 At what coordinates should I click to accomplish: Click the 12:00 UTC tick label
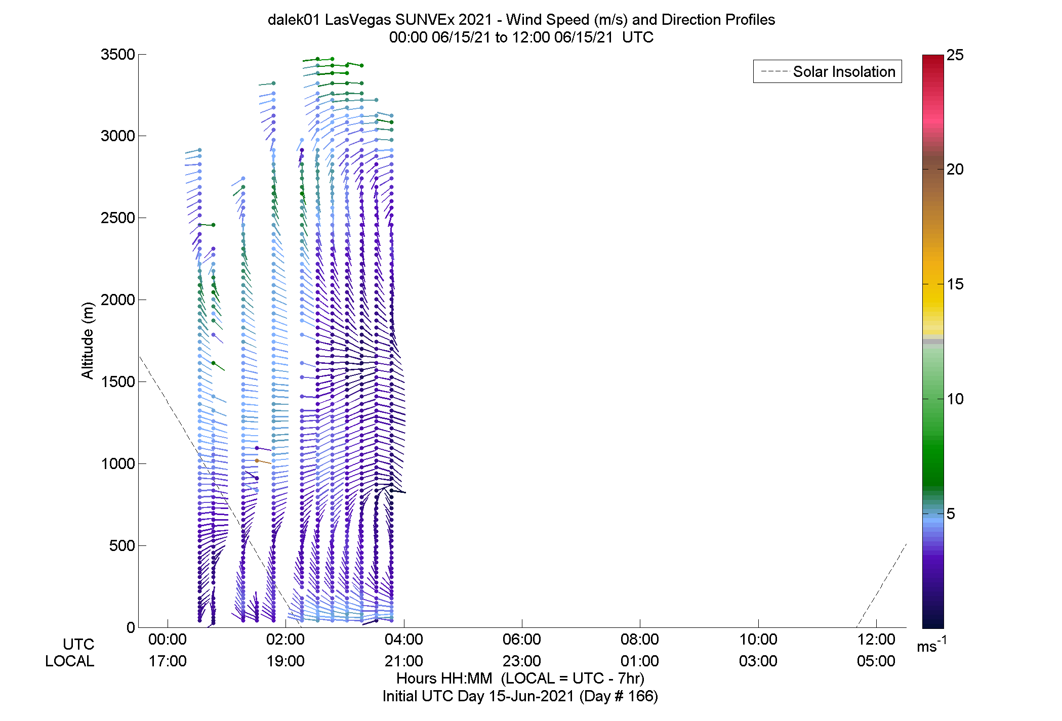(x=876, y=639)
